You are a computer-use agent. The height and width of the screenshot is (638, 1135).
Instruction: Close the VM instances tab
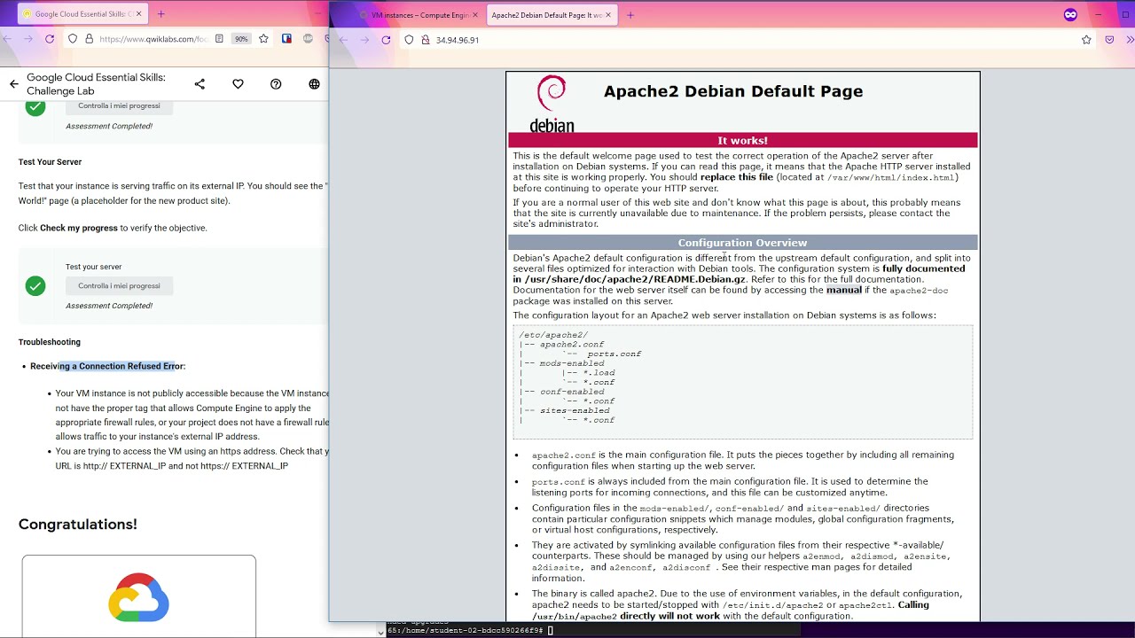(x=475, y=15)
